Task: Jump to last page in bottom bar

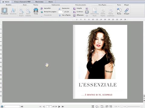Action: coord(63,106)
